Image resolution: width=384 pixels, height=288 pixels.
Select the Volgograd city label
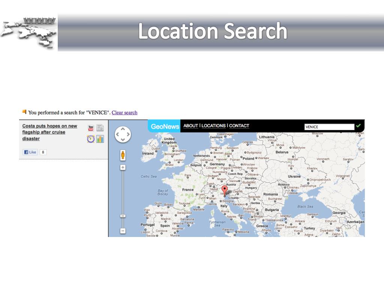pos(343,176)
